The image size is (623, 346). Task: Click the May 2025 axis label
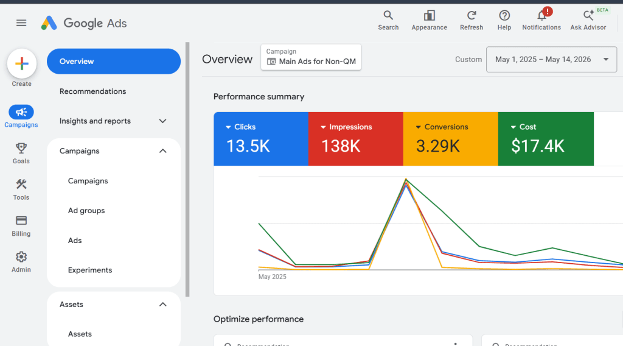tap(272, 277)
